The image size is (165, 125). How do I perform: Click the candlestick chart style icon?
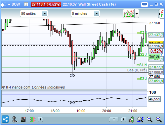pos(4,4)
